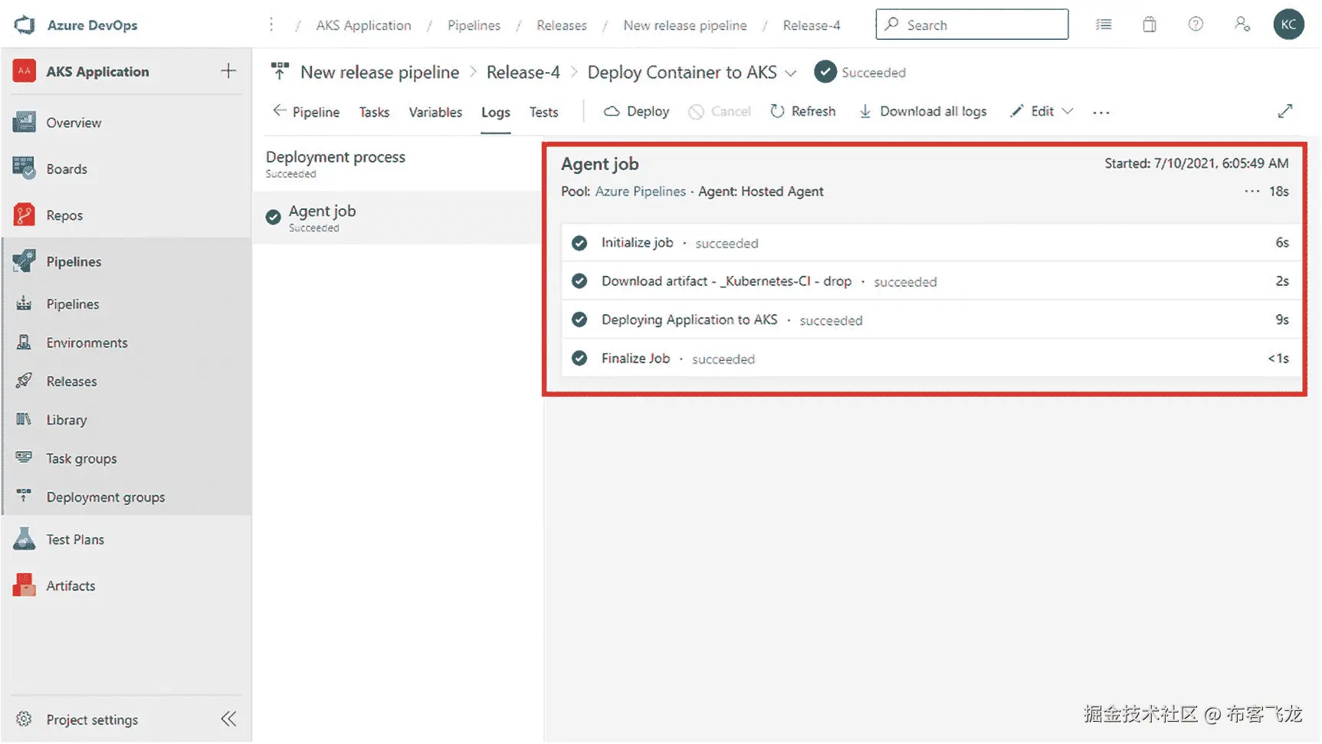Click the marketplace shopping bag icon
This screenshot has height=744, width=1322.
[x=1149, y=25]
